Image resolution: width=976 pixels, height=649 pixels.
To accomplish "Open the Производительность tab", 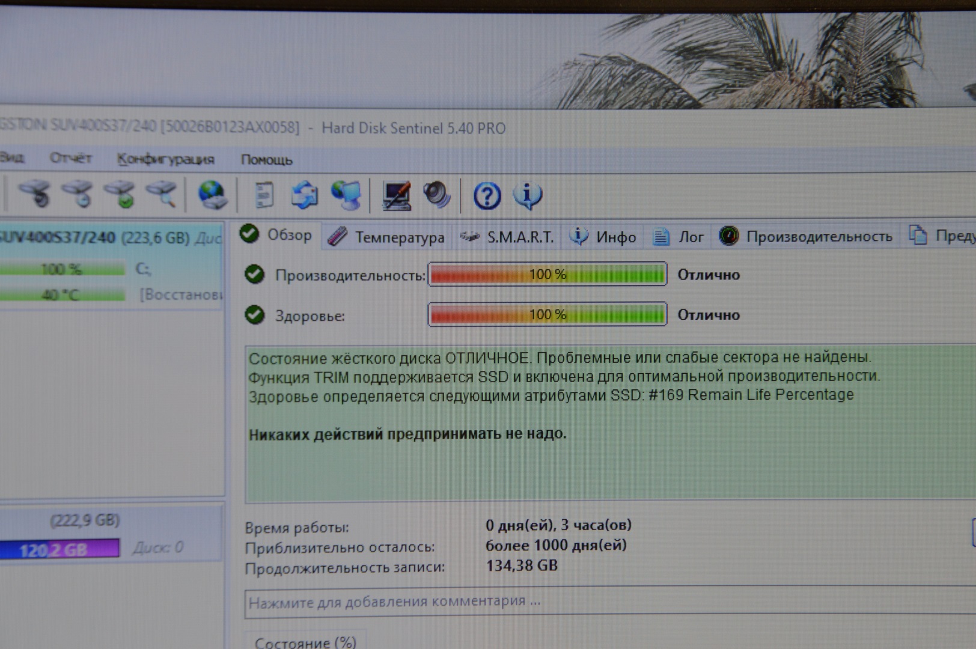I will 807,237.
